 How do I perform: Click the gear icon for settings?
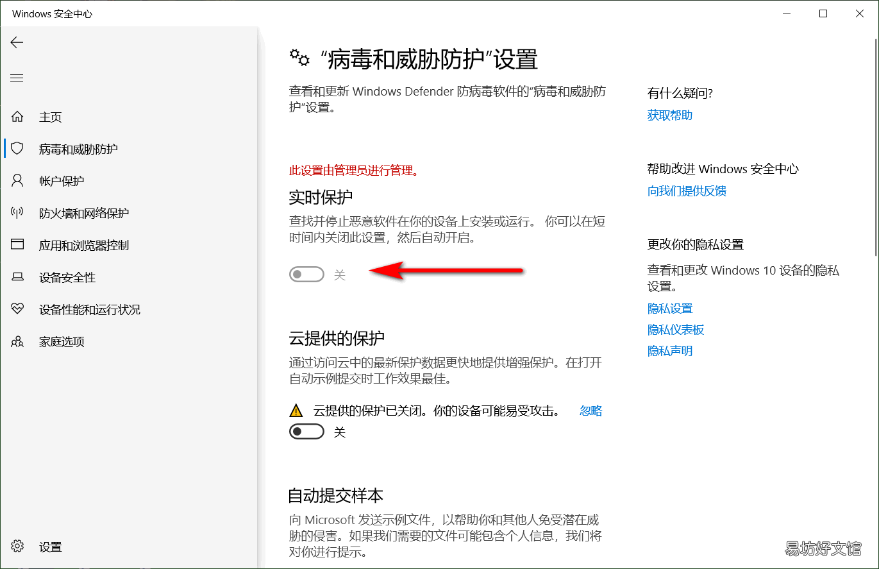coord(17,547)
